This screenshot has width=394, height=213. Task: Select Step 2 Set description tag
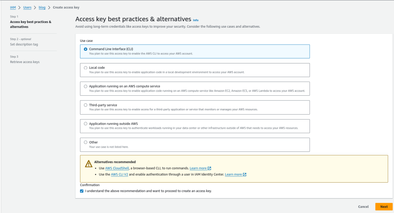pyautogui.click(x=24, y=44)
